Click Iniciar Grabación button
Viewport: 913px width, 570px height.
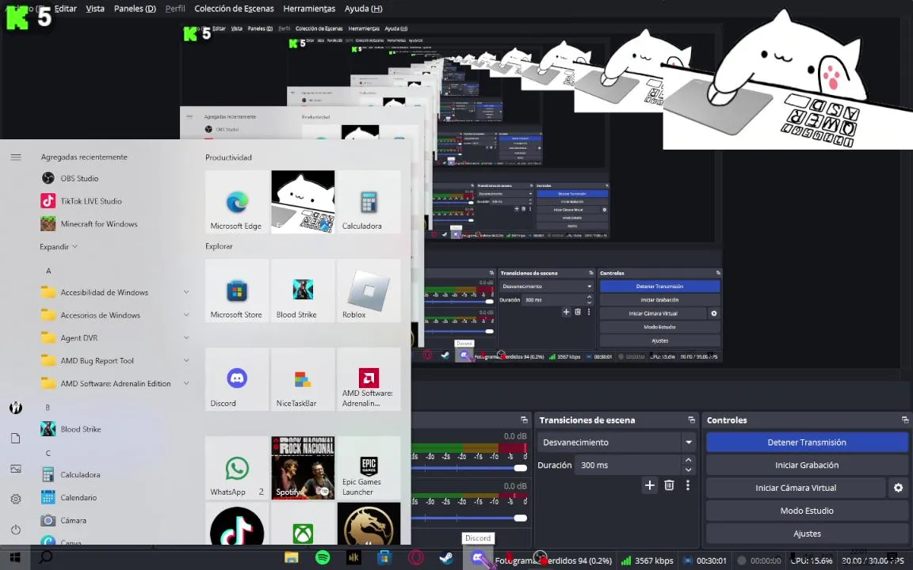click(x=807, y=465)
